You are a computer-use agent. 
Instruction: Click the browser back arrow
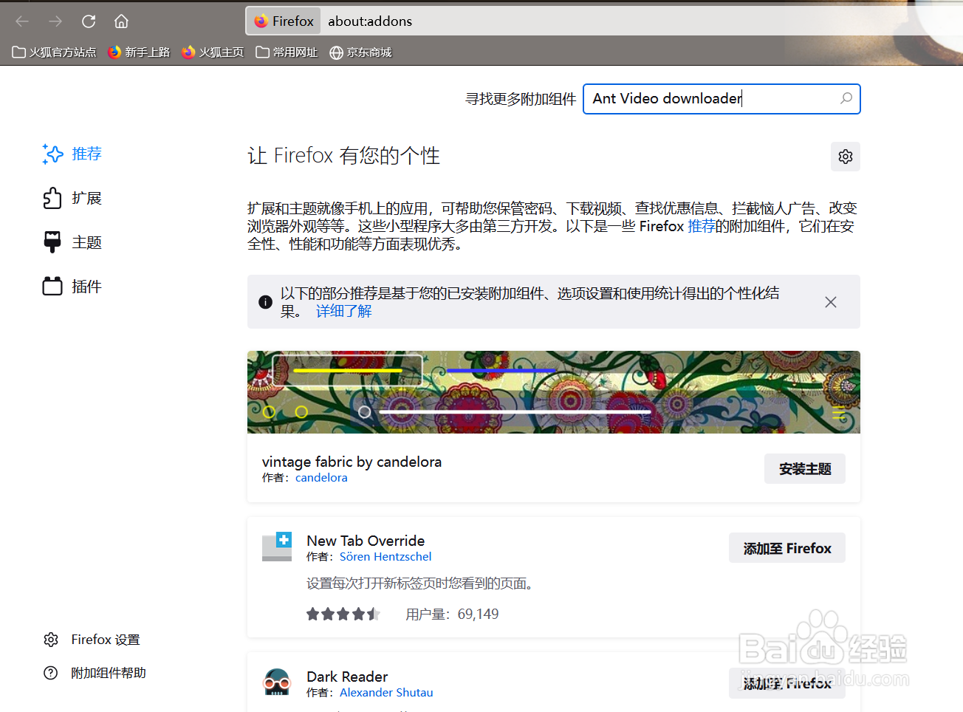pos(22,21)
